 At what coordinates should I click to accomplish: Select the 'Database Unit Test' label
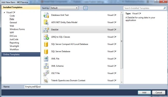(x=60, y=15)
